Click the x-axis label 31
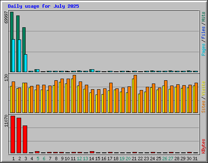 pyautogui.click(x=195, y=159)
